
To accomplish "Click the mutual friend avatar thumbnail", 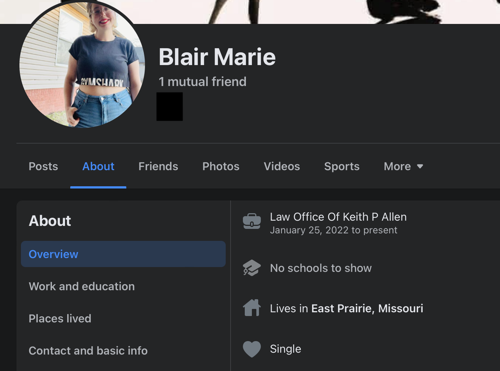I will click(x=170, y=107).
